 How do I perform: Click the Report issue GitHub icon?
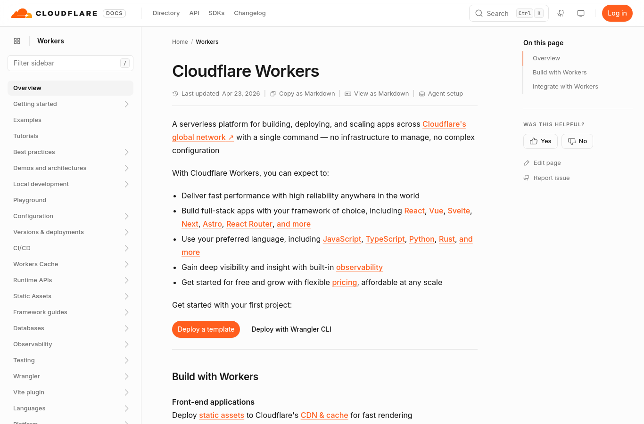click(527, 178)
